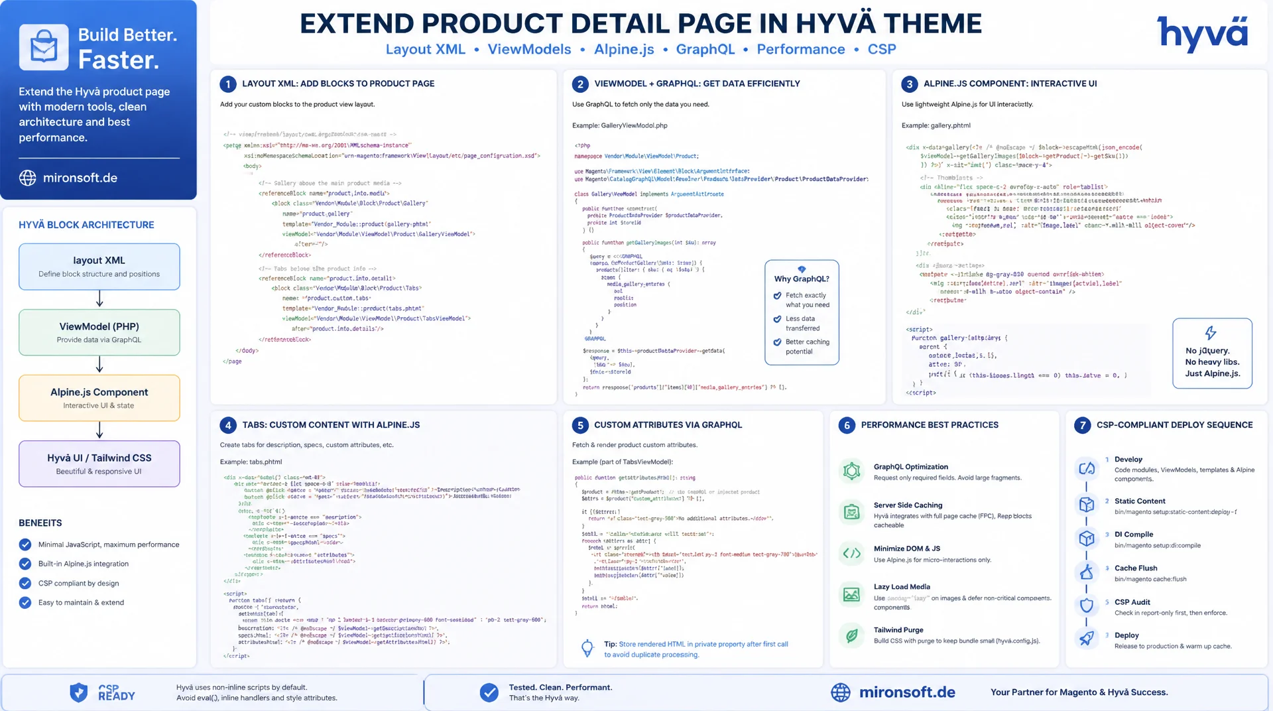Select the Layout XML topic in header
Screen dimensions: 1273x711
(426, 49)
